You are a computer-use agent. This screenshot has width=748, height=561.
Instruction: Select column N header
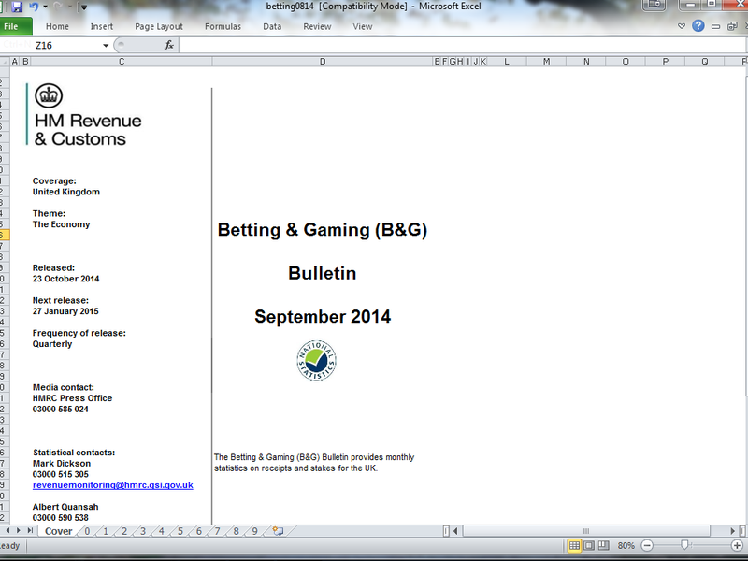pos(586,62)
